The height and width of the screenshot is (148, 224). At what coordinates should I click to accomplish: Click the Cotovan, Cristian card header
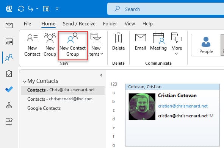172,87
